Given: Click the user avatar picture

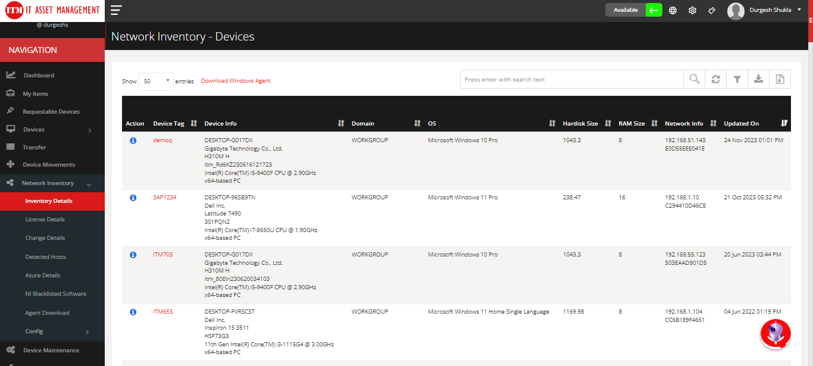Looking at the screenshot, I should point(736,11).
